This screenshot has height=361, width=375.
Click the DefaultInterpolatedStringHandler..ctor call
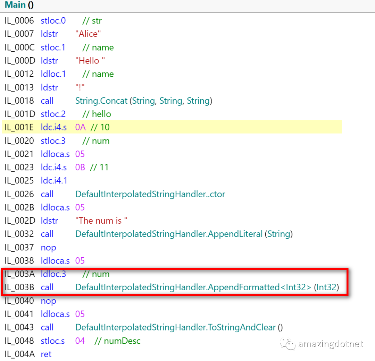pos(150,194)
